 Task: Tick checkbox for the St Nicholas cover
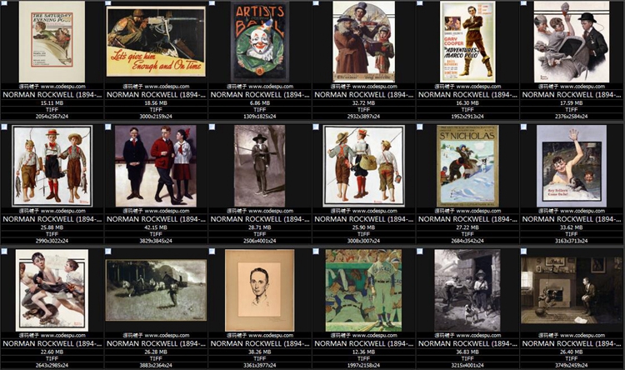pyautogui.click(x=420, y=127)
